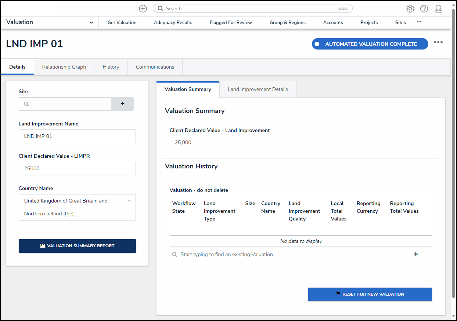The height and width of the screenshot is (321, 457).
Task: Add new Site with plus button
Action: pyautogui.click(x=122, y=104)
